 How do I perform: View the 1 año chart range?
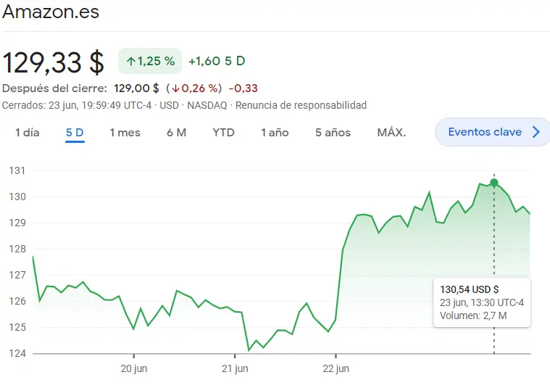point(275,133)
